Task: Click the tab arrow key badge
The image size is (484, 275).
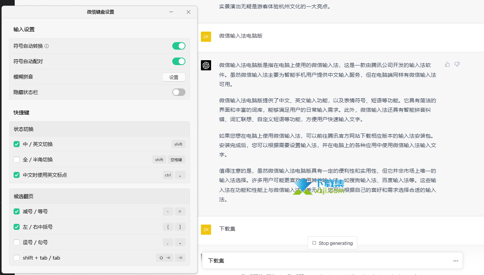Action: tap(180, 258)
